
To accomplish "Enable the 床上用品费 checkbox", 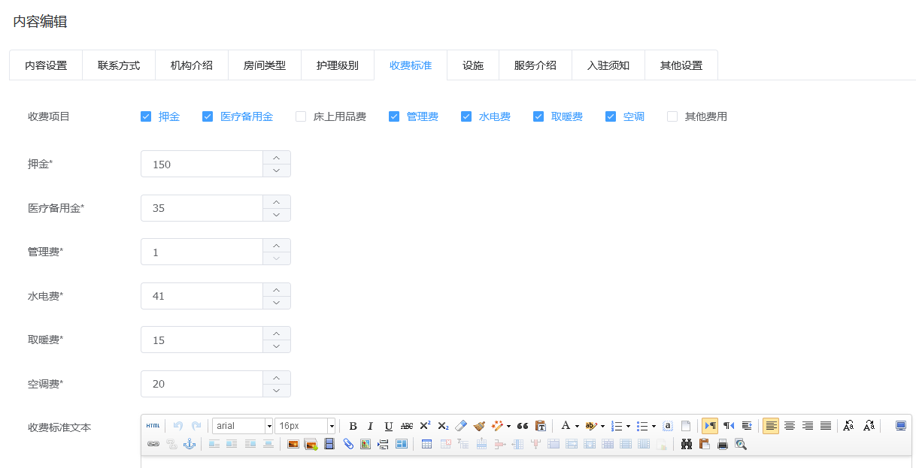I will (300, 116).
